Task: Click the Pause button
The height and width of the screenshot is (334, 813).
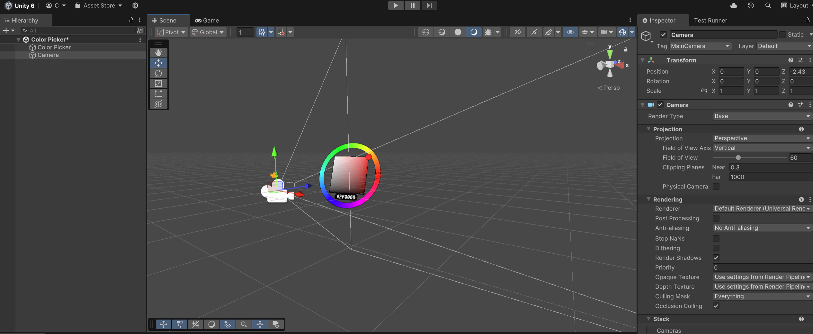Action: click(412, 5)
